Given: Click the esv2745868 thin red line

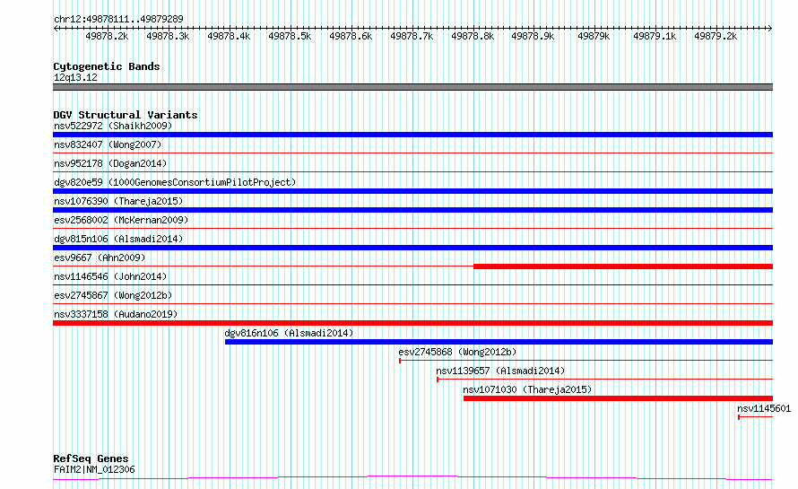Looking at the screenshot, I should [585, 361].
